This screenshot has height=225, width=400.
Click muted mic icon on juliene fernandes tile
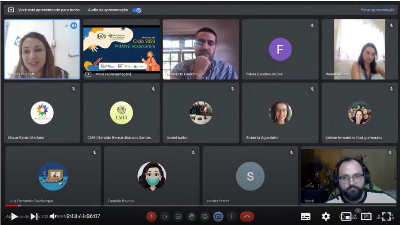click(391, 89)
